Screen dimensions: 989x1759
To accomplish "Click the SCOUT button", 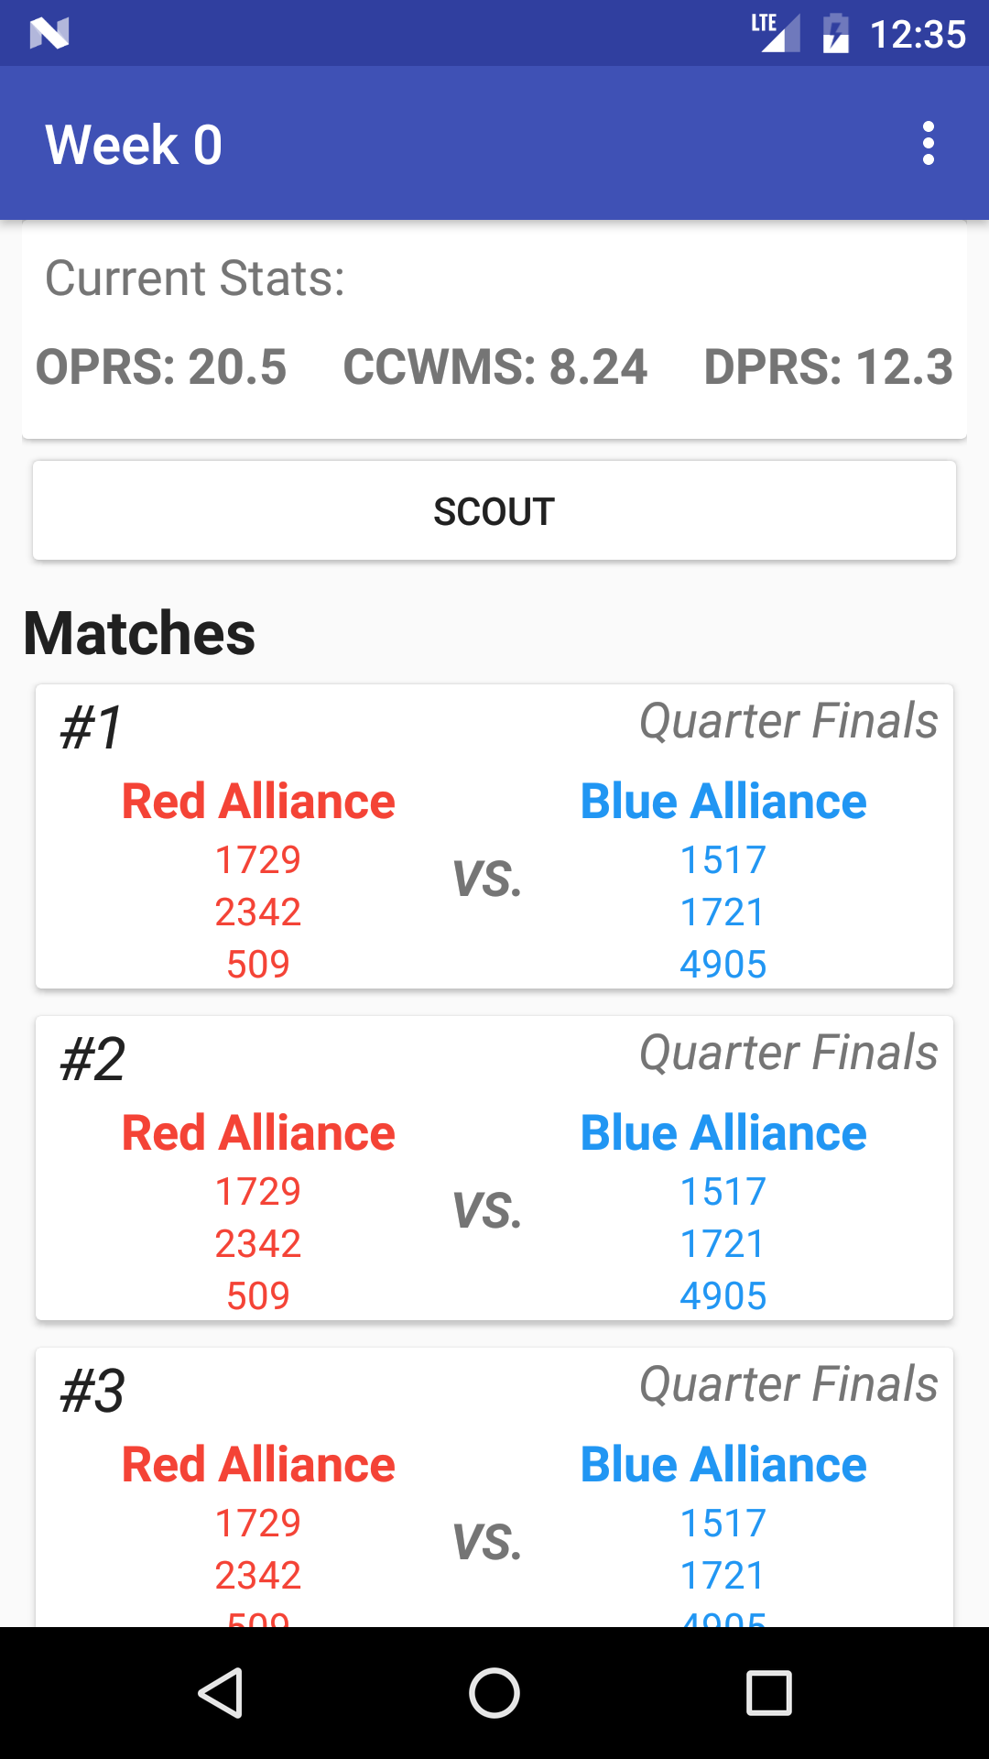I will 494,510.
